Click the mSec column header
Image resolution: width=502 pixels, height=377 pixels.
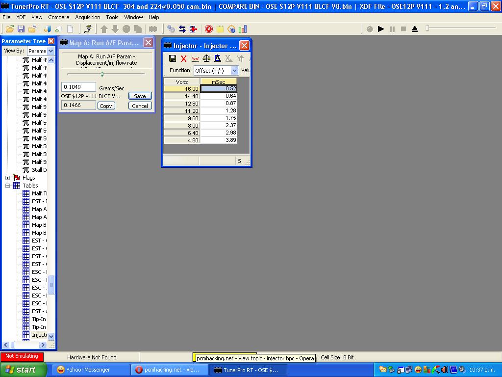pos(219,81)
